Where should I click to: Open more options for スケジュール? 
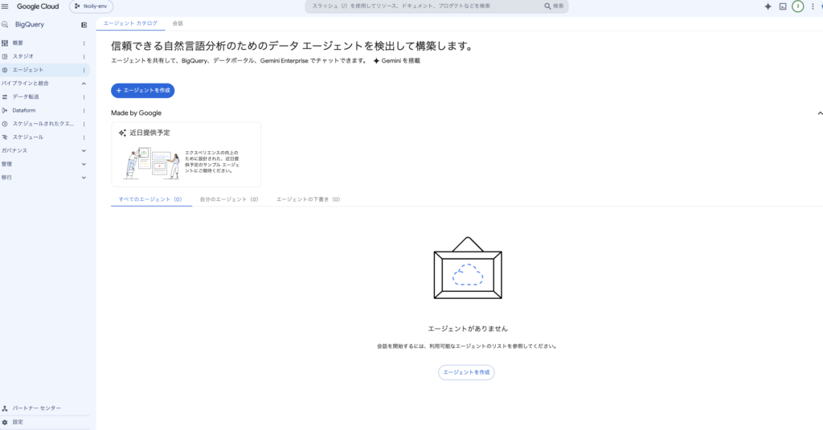click(x=84, y=137)
